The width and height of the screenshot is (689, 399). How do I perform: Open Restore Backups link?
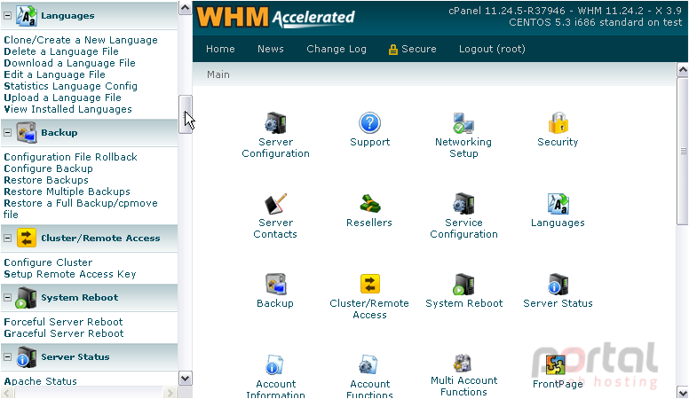click(46, 180)
